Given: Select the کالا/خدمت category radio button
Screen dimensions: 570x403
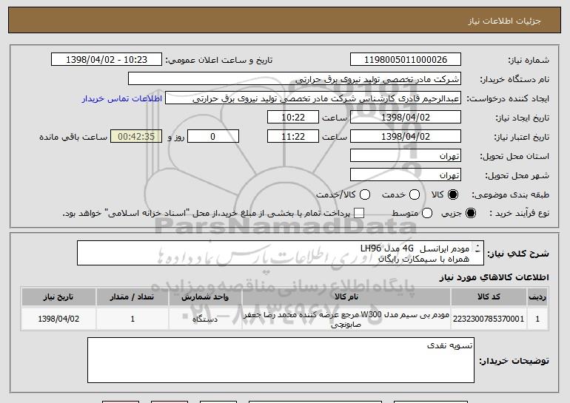Looking at the screenshot, I should 365,194.
